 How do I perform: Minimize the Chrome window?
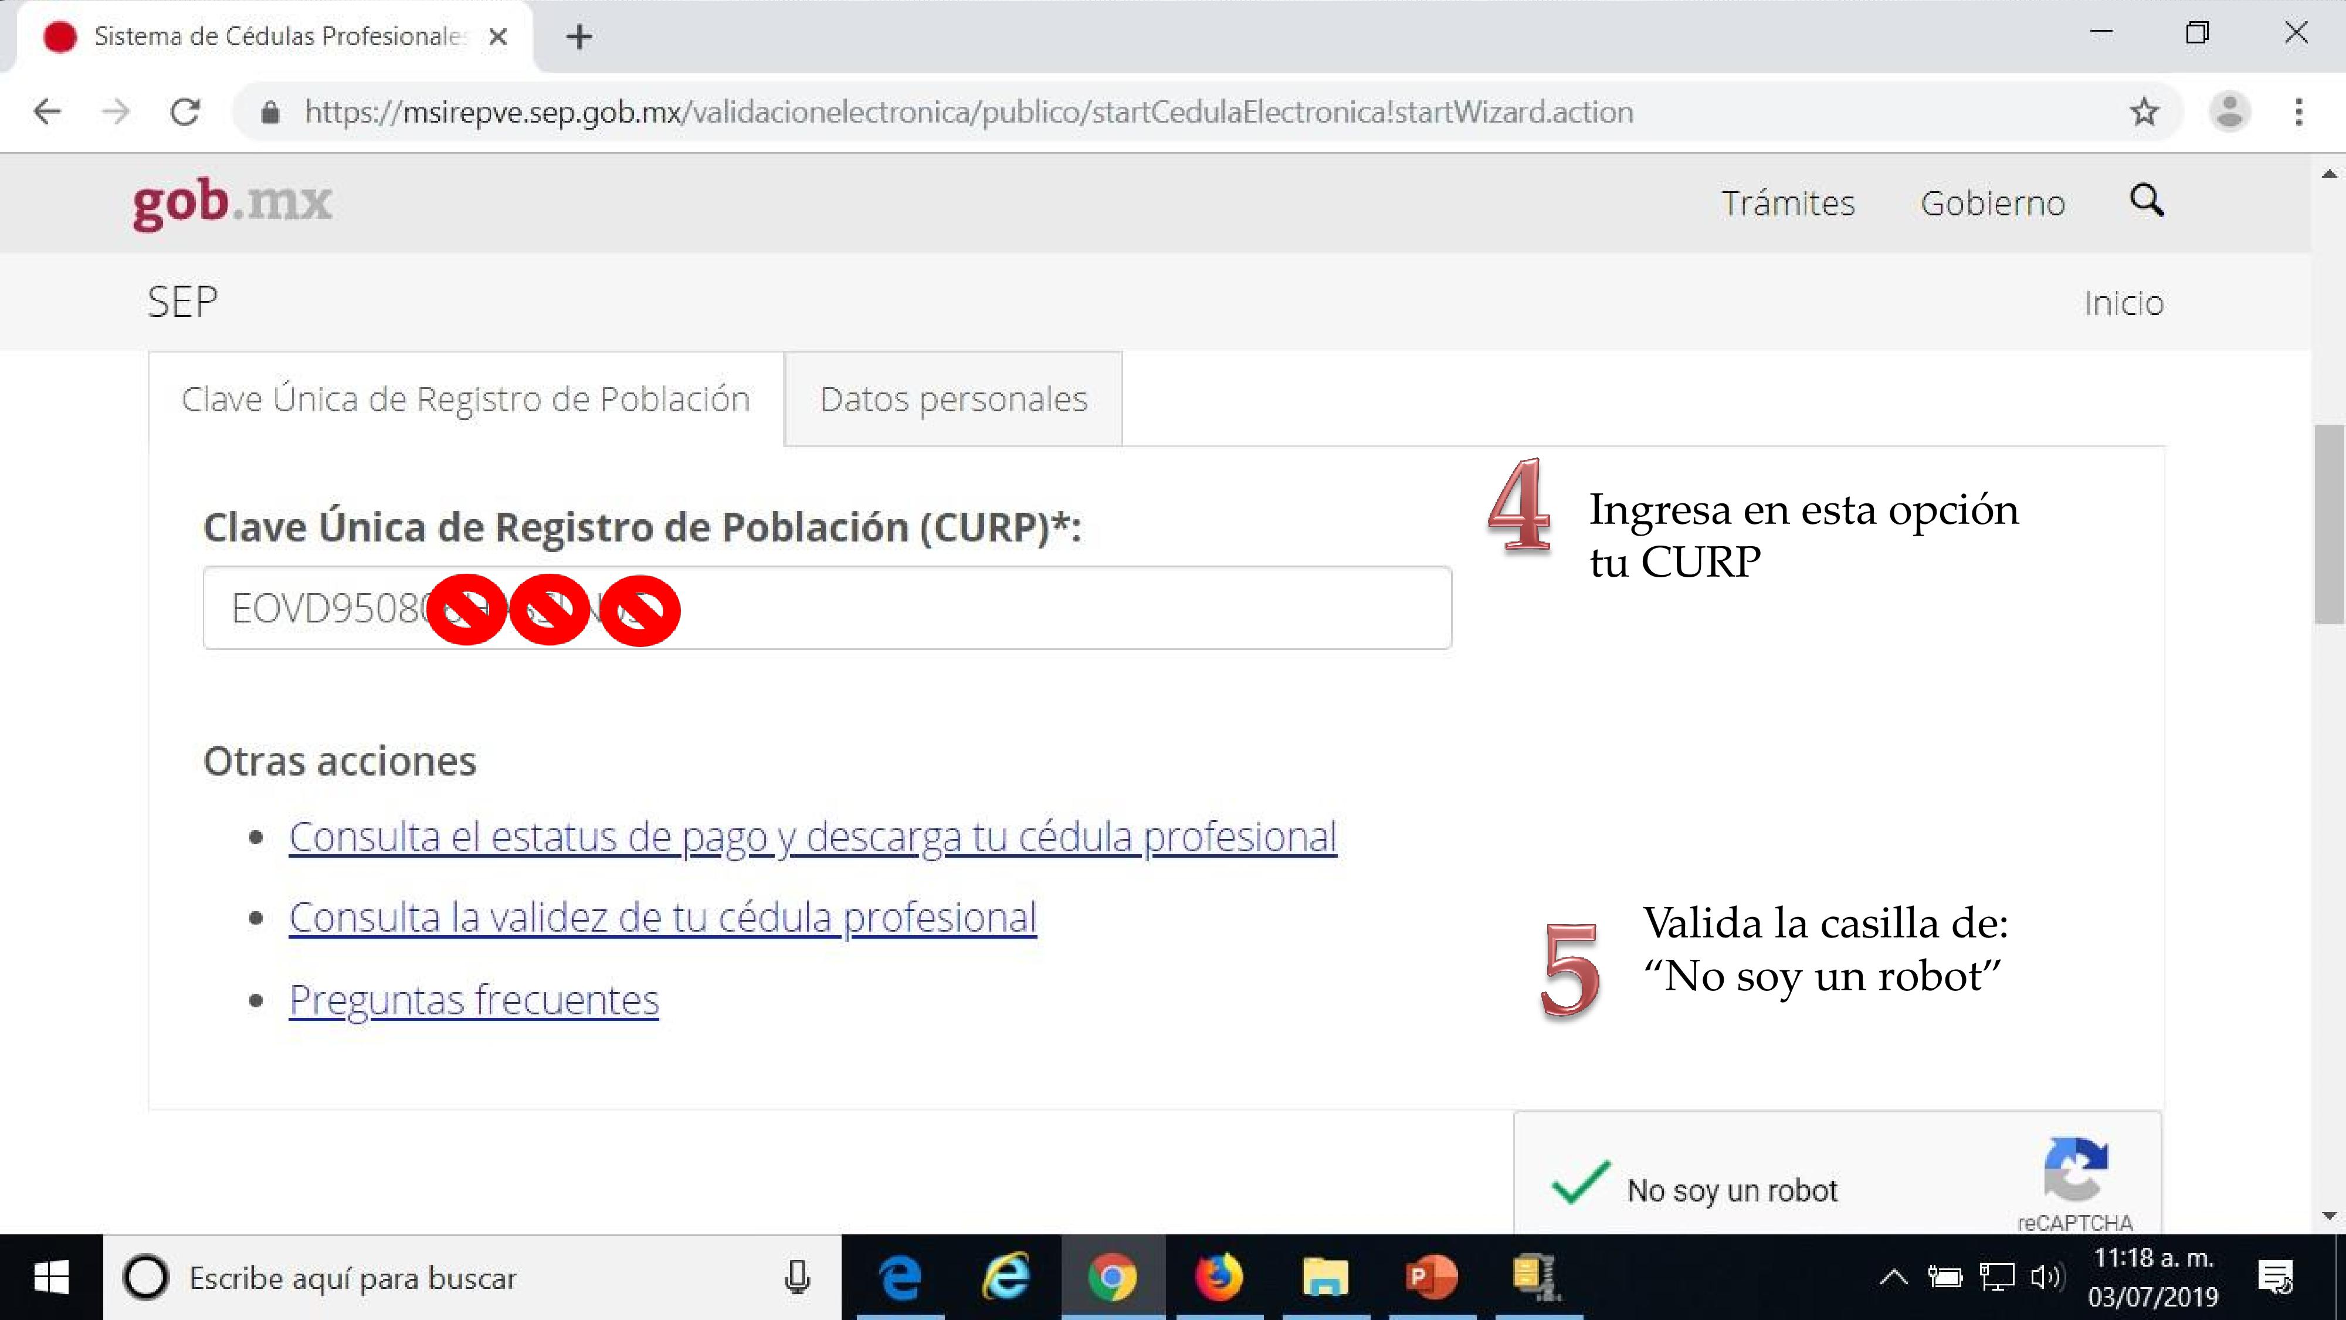[2101, 33]
